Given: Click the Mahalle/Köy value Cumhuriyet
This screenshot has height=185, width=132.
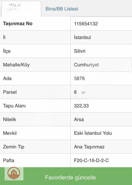Looking at the screenshot, I should pos(86,65).
